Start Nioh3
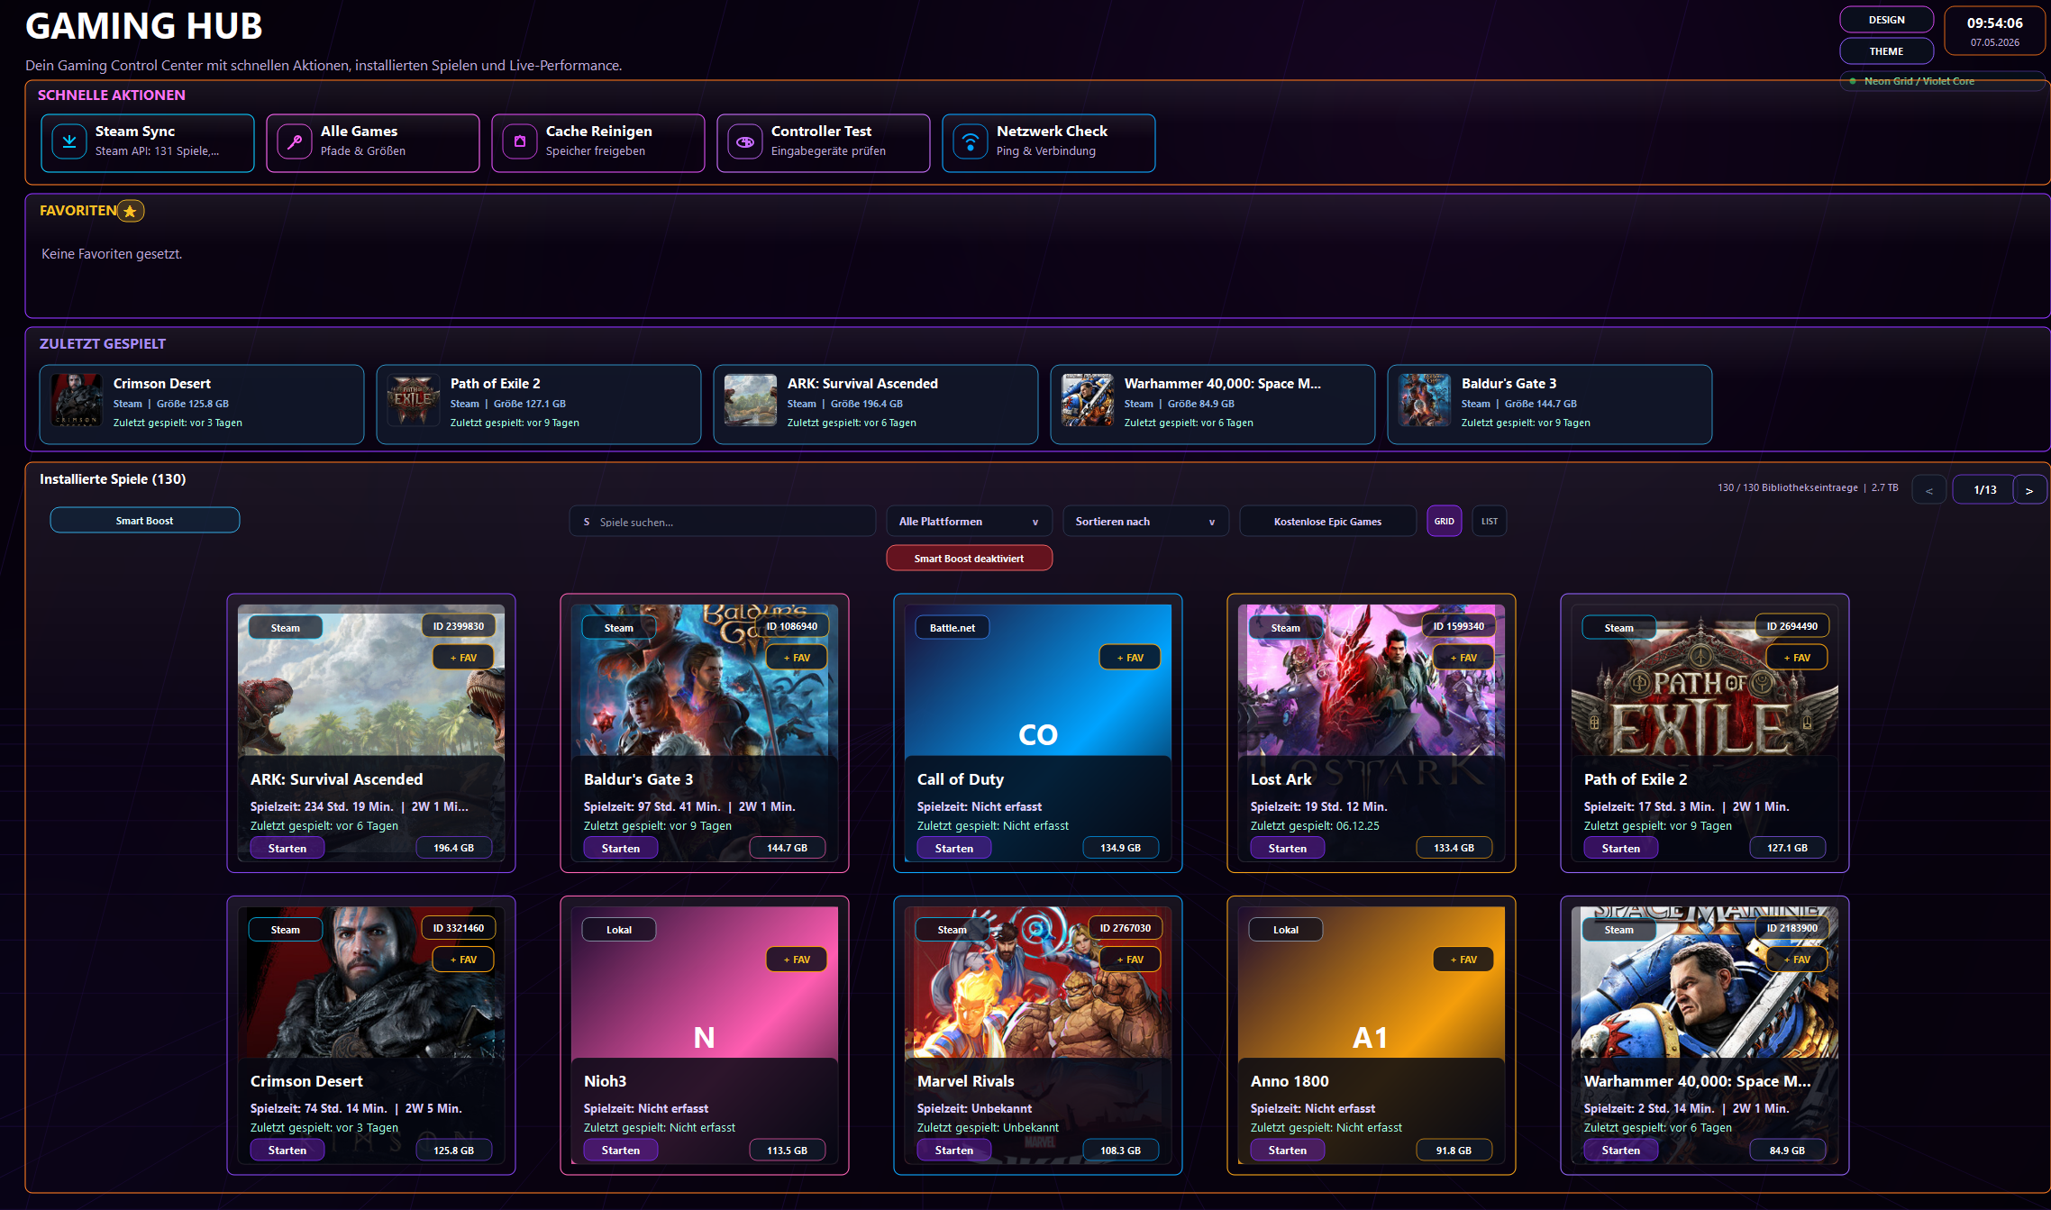Image resolution: width=2051 pixels, height=1210 pixels. coord(621,1150)
